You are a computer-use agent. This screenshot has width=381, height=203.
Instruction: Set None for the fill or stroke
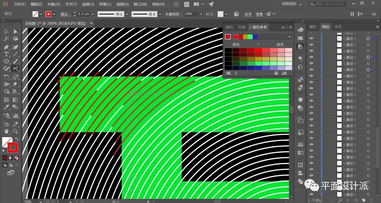tap(17, 158)
